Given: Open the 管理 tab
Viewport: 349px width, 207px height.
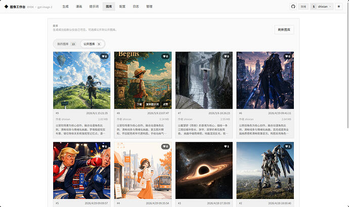Looking at the screenshot, I should (x=149, y=7).
